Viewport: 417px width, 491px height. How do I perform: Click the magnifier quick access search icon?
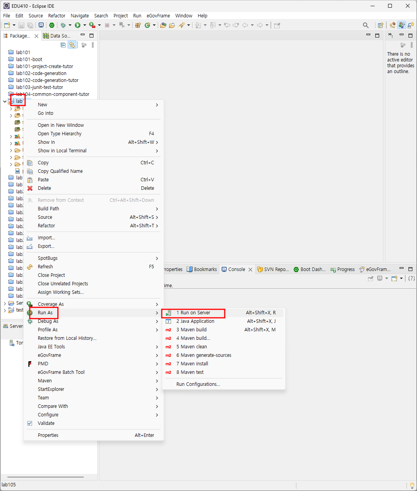point(366,25)
